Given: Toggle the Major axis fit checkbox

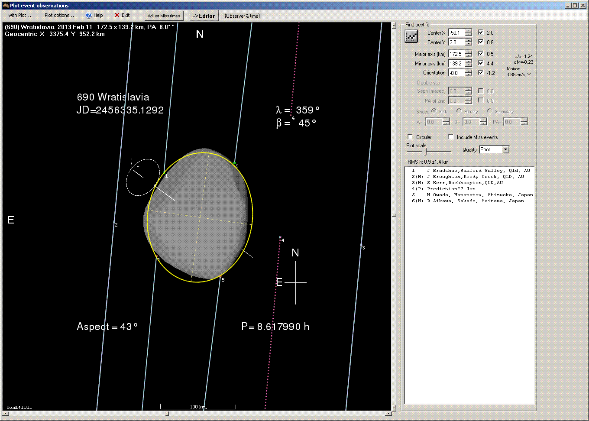Looking at the screenshot, I should coord(481,54).
